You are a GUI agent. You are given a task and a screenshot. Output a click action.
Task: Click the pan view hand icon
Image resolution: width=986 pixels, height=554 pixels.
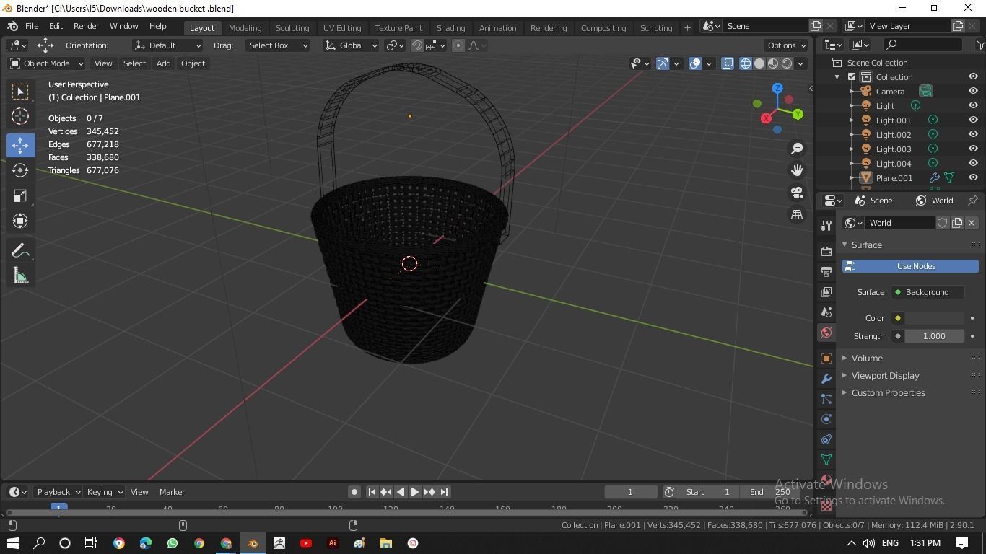(x=797, y=170)
